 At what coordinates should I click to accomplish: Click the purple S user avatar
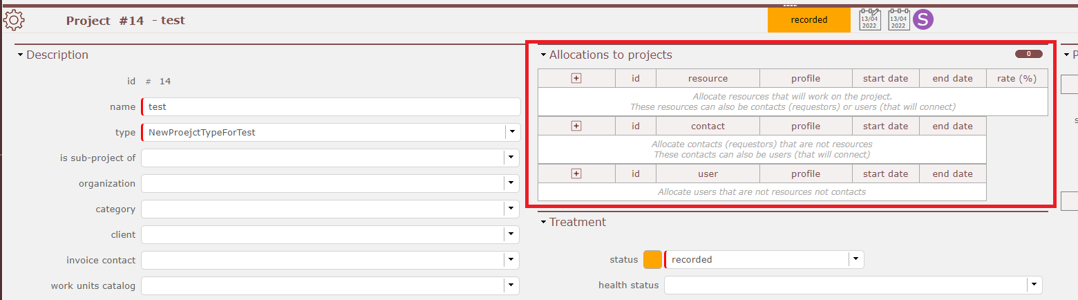pyautogui.click(x=923, y=20)
